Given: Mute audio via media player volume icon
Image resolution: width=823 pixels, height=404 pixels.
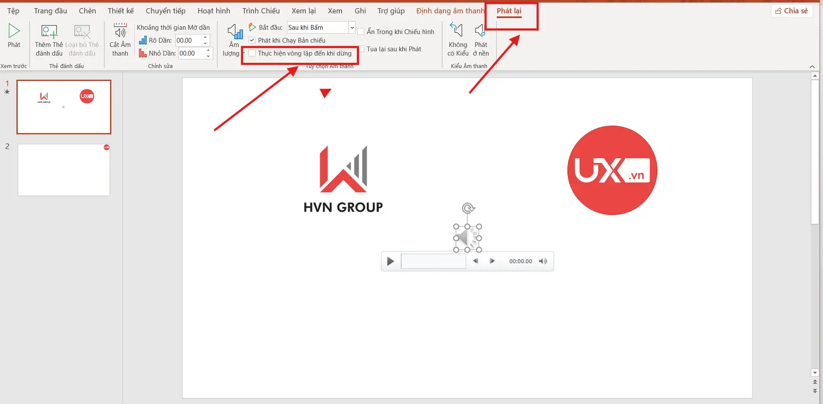Looking at the screenshot, I should point(542,261).
